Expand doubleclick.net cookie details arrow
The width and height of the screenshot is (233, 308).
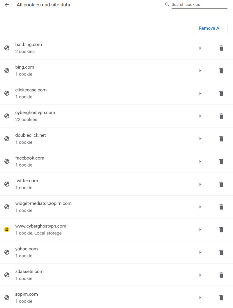tap(200, 139)
